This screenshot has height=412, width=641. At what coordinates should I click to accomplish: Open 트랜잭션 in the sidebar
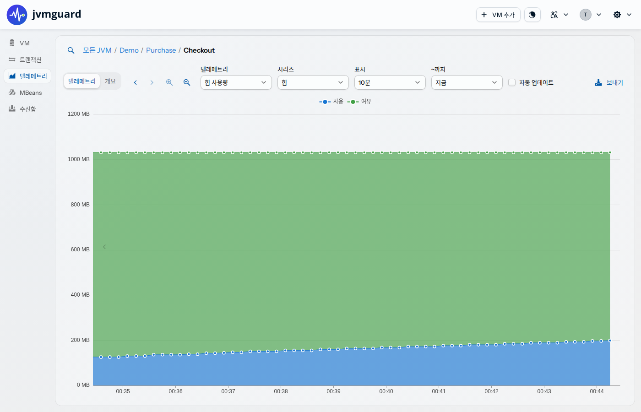(x=27, y=60)
